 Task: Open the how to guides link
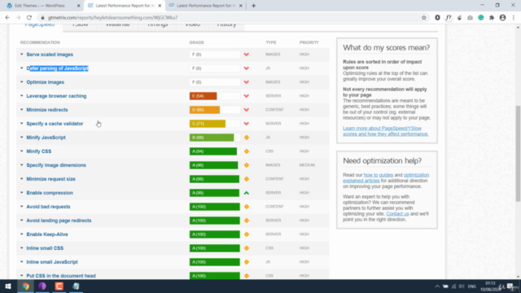tap(378, 175)
